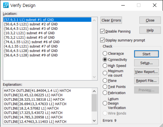Click the Report File button
The width and height of the screenshot is (163, 127).
coord(146,81)
